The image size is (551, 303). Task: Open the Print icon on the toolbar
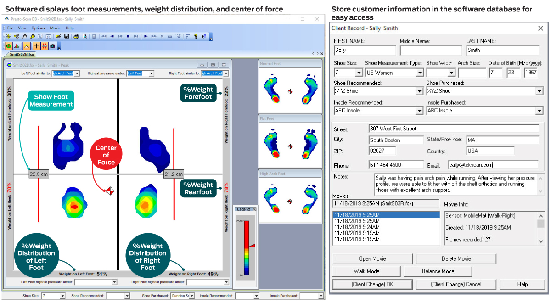(75, 36)
